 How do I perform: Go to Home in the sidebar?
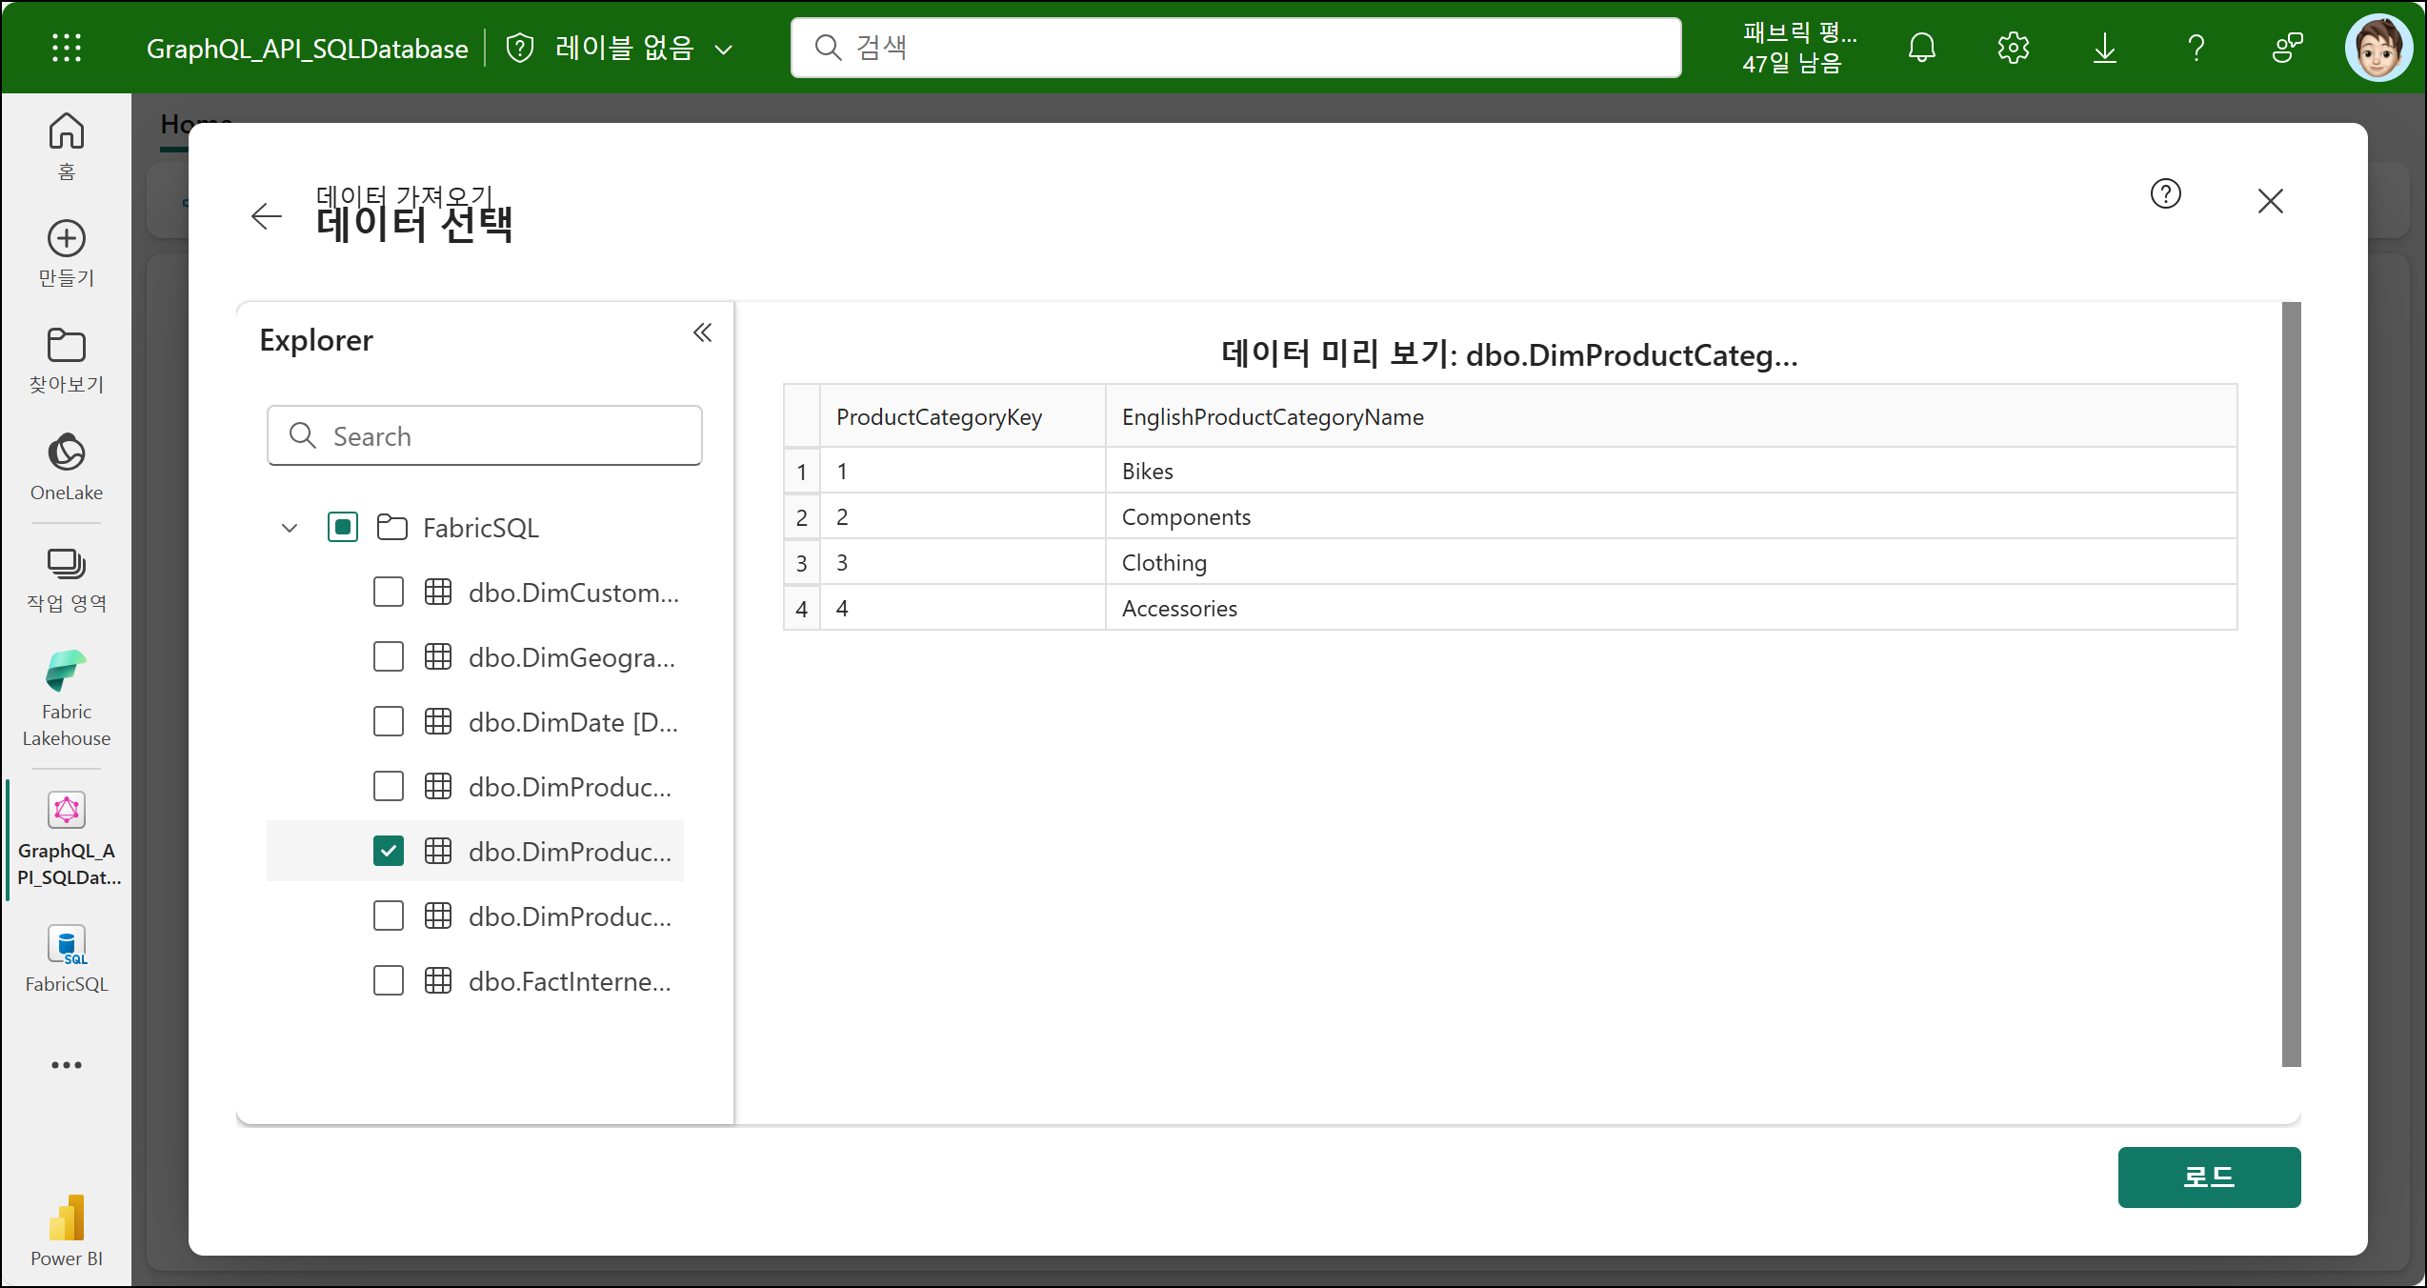coord(67,146)
